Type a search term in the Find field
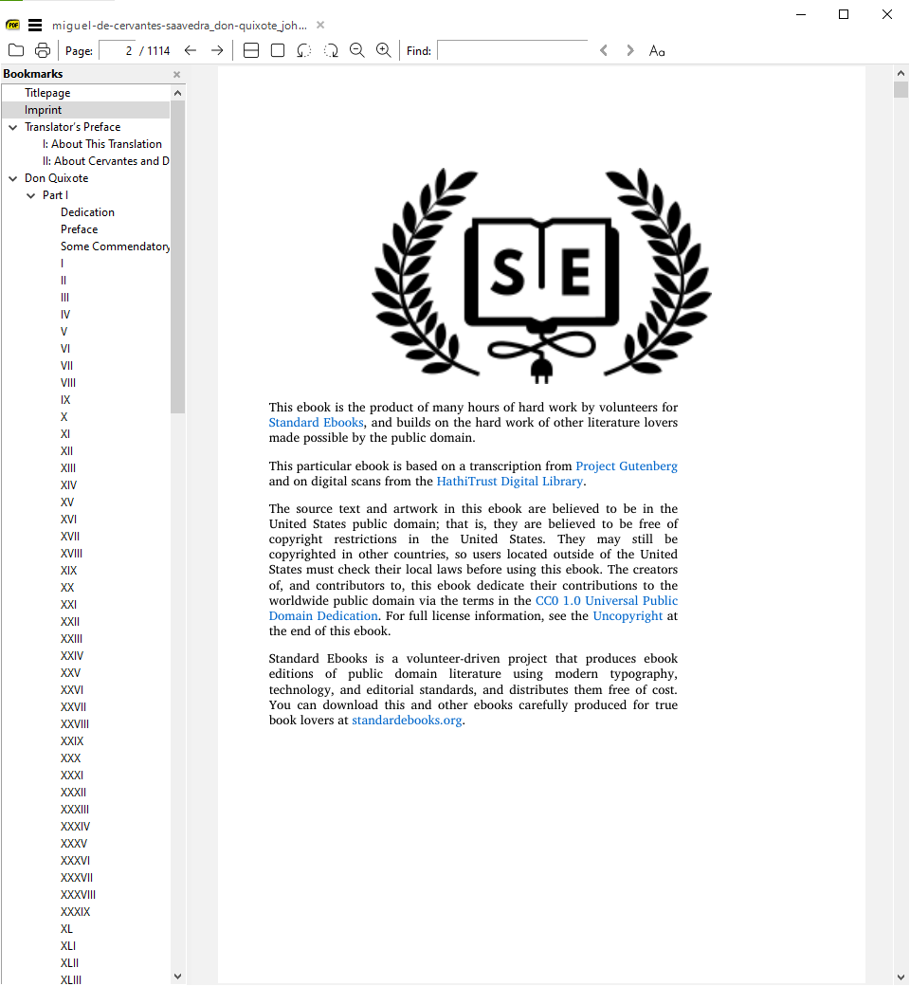This screenshot has height=986, width=910. [x=512, y=50]
